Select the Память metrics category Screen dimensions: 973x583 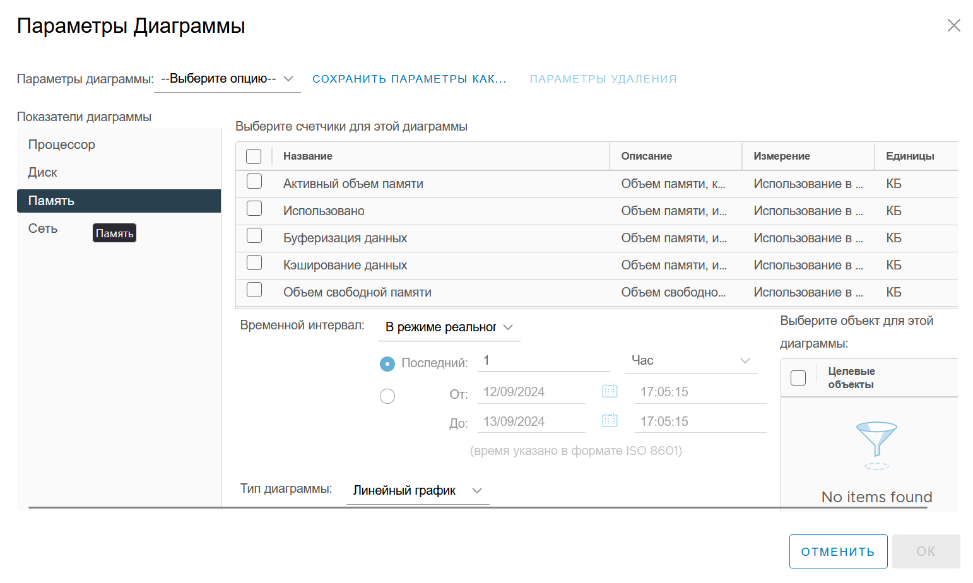tap(119, 201)
